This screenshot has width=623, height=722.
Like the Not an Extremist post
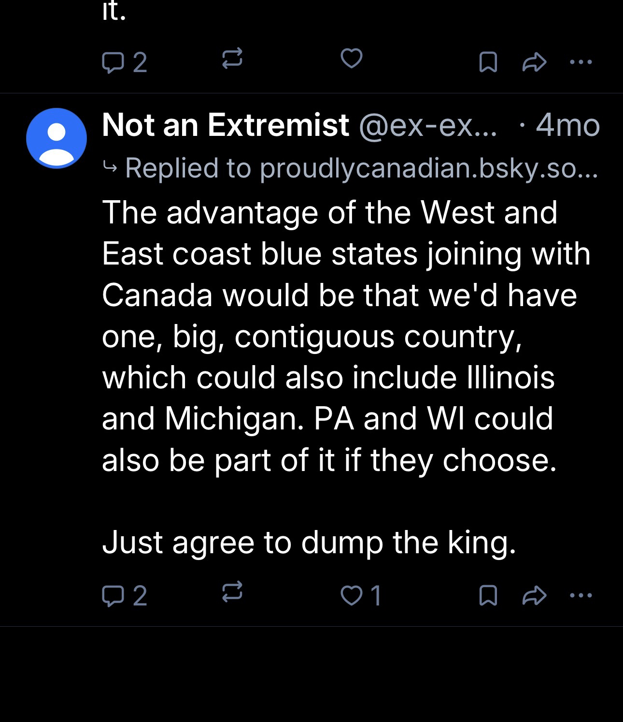[351, 595]
